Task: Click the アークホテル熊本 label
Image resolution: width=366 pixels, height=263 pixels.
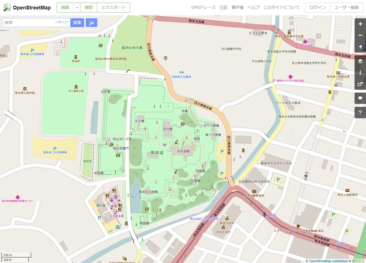Action: click(x=288, y=103)
